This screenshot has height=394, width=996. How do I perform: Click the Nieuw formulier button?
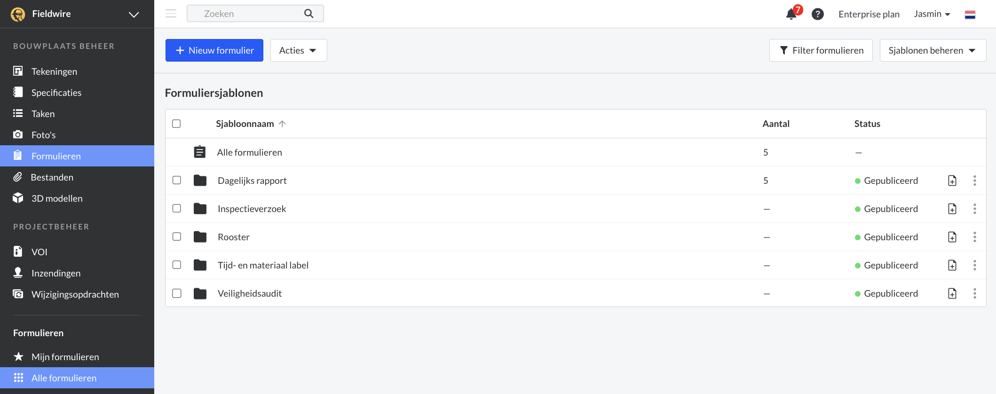(214, 50)
